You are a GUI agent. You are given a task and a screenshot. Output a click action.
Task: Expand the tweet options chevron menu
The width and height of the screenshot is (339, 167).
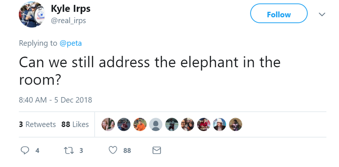322,14
